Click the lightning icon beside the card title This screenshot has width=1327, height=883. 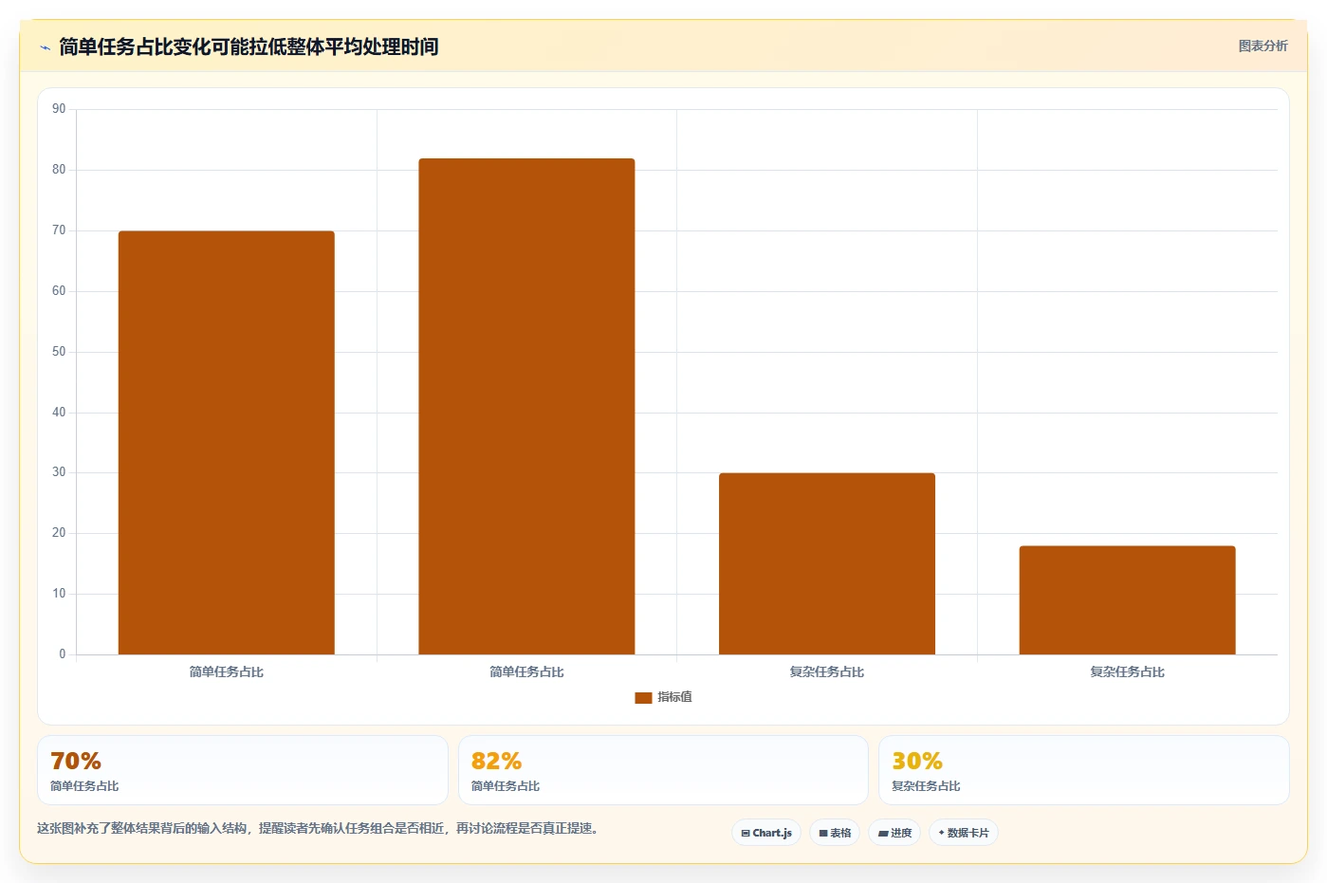(45, 47)
